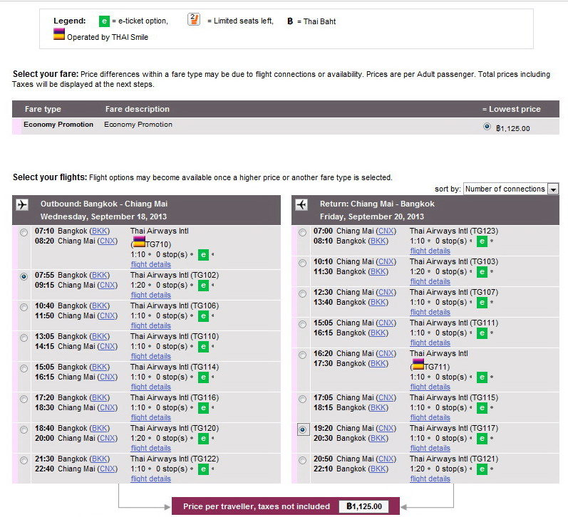568x517 pixels.
Task: Click the B1,125.00 price per traveller box
Action: (x=363, y=506)
